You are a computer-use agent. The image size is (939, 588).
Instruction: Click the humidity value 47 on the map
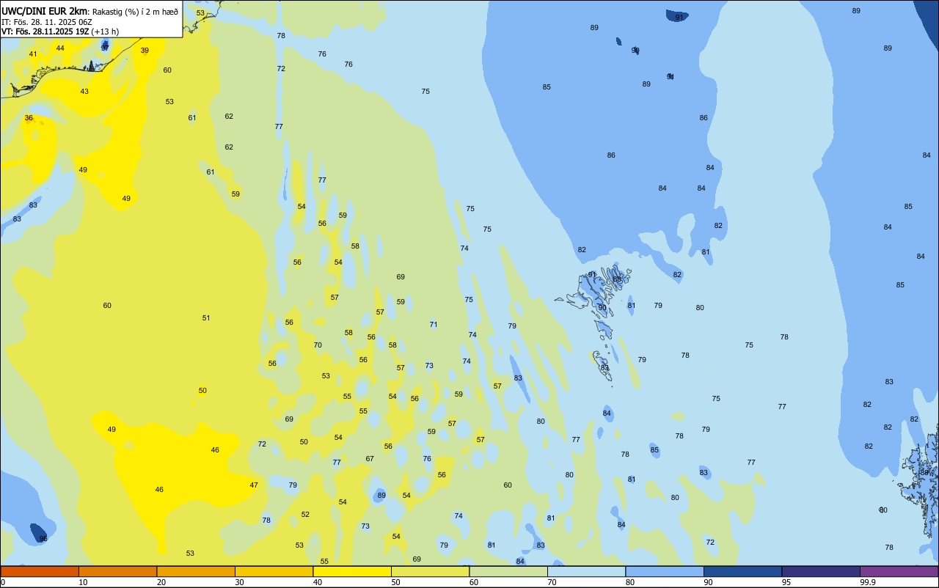click(254, 485)
